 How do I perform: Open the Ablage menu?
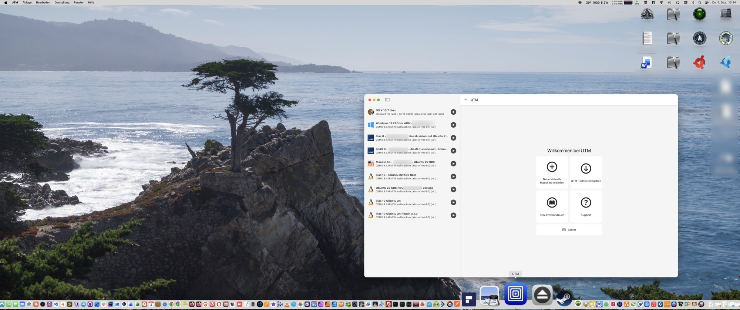[x=27, y=3]
